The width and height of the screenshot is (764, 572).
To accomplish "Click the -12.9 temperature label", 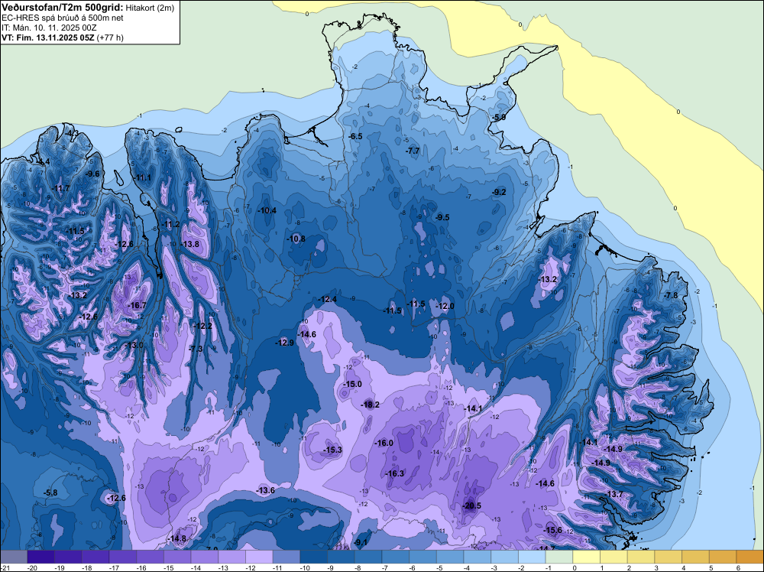I will point(284,343).
